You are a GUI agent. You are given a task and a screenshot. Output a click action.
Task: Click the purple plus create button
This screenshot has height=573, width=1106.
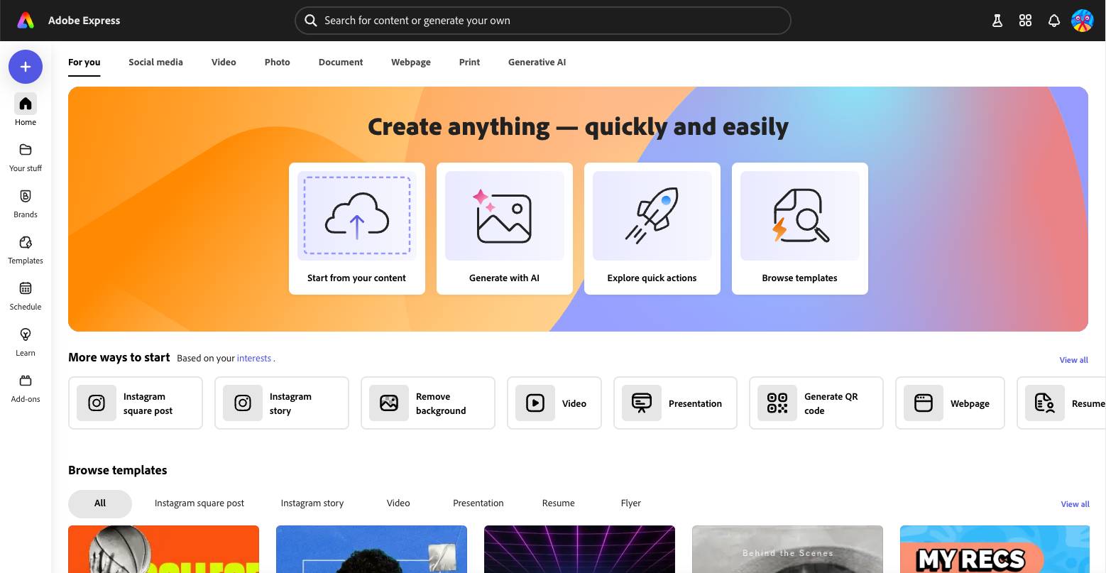[x=26, y=67]
